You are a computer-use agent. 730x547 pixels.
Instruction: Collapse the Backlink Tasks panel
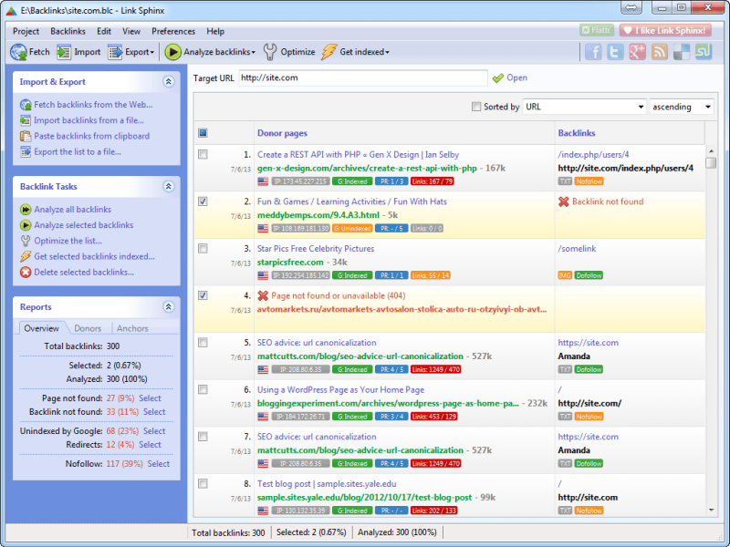(x=169, y=187)
